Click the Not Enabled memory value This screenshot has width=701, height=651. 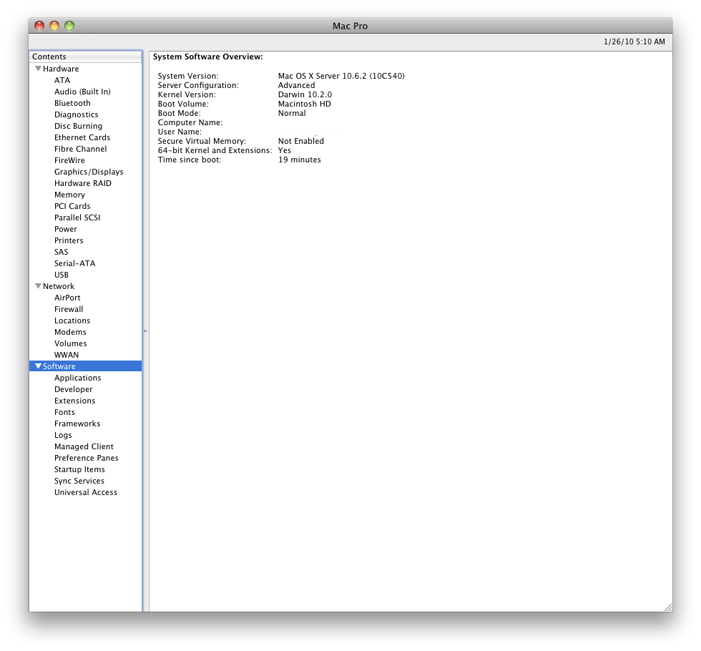301,141
